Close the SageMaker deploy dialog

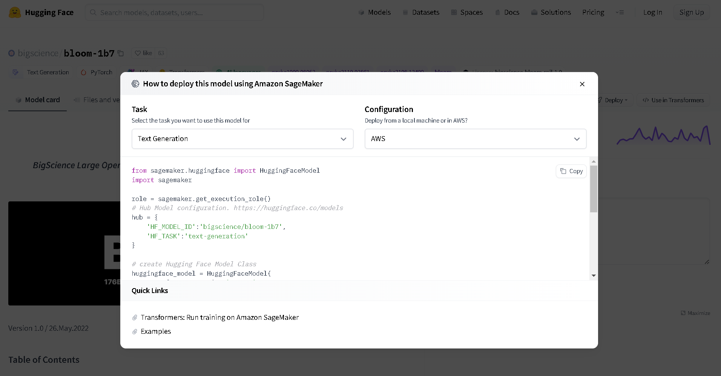[582, 84]
